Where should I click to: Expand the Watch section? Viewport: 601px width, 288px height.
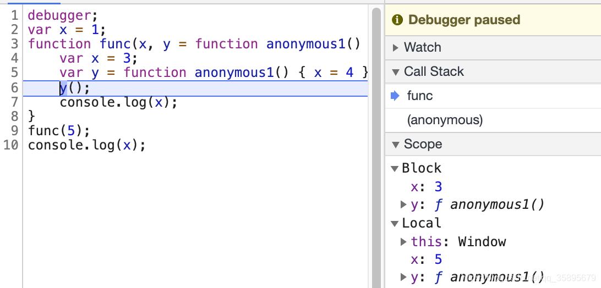point(396,47)
